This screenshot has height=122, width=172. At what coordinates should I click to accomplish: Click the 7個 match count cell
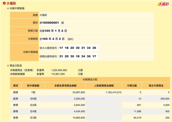pos(33,92)
